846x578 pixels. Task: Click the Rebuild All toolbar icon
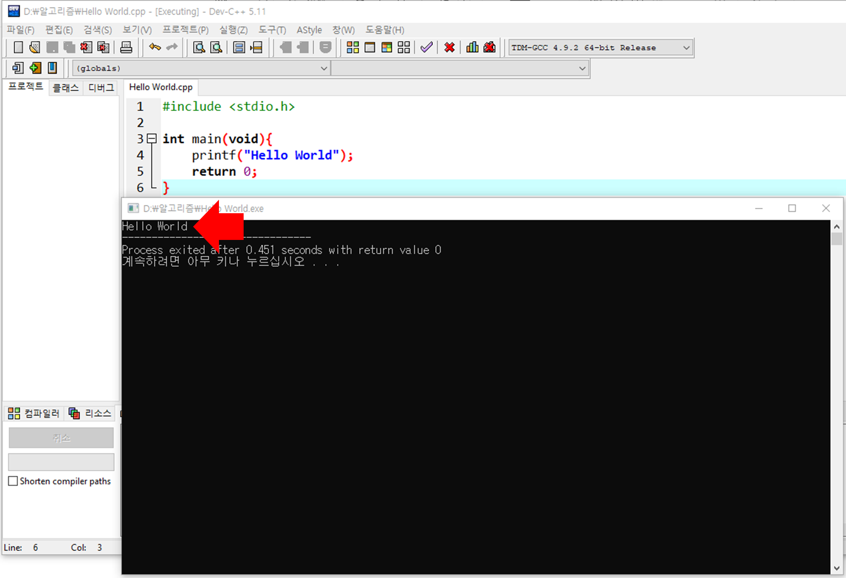404,48
